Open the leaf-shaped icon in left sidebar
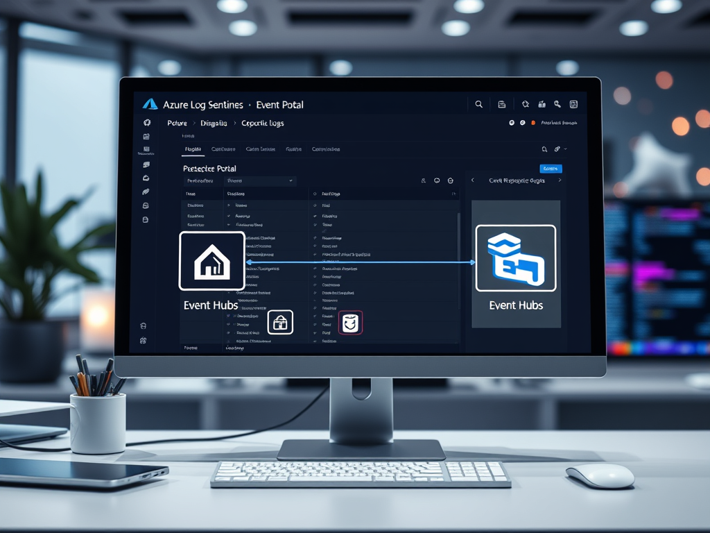 click(x=146, y=192)
